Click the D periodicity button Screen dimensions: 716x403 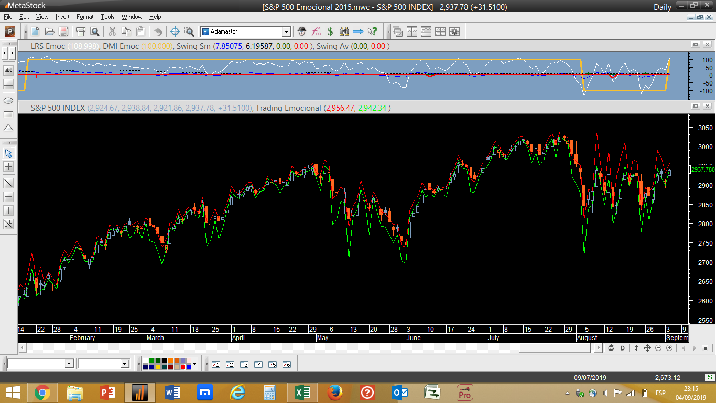click(x=623, y=348)
